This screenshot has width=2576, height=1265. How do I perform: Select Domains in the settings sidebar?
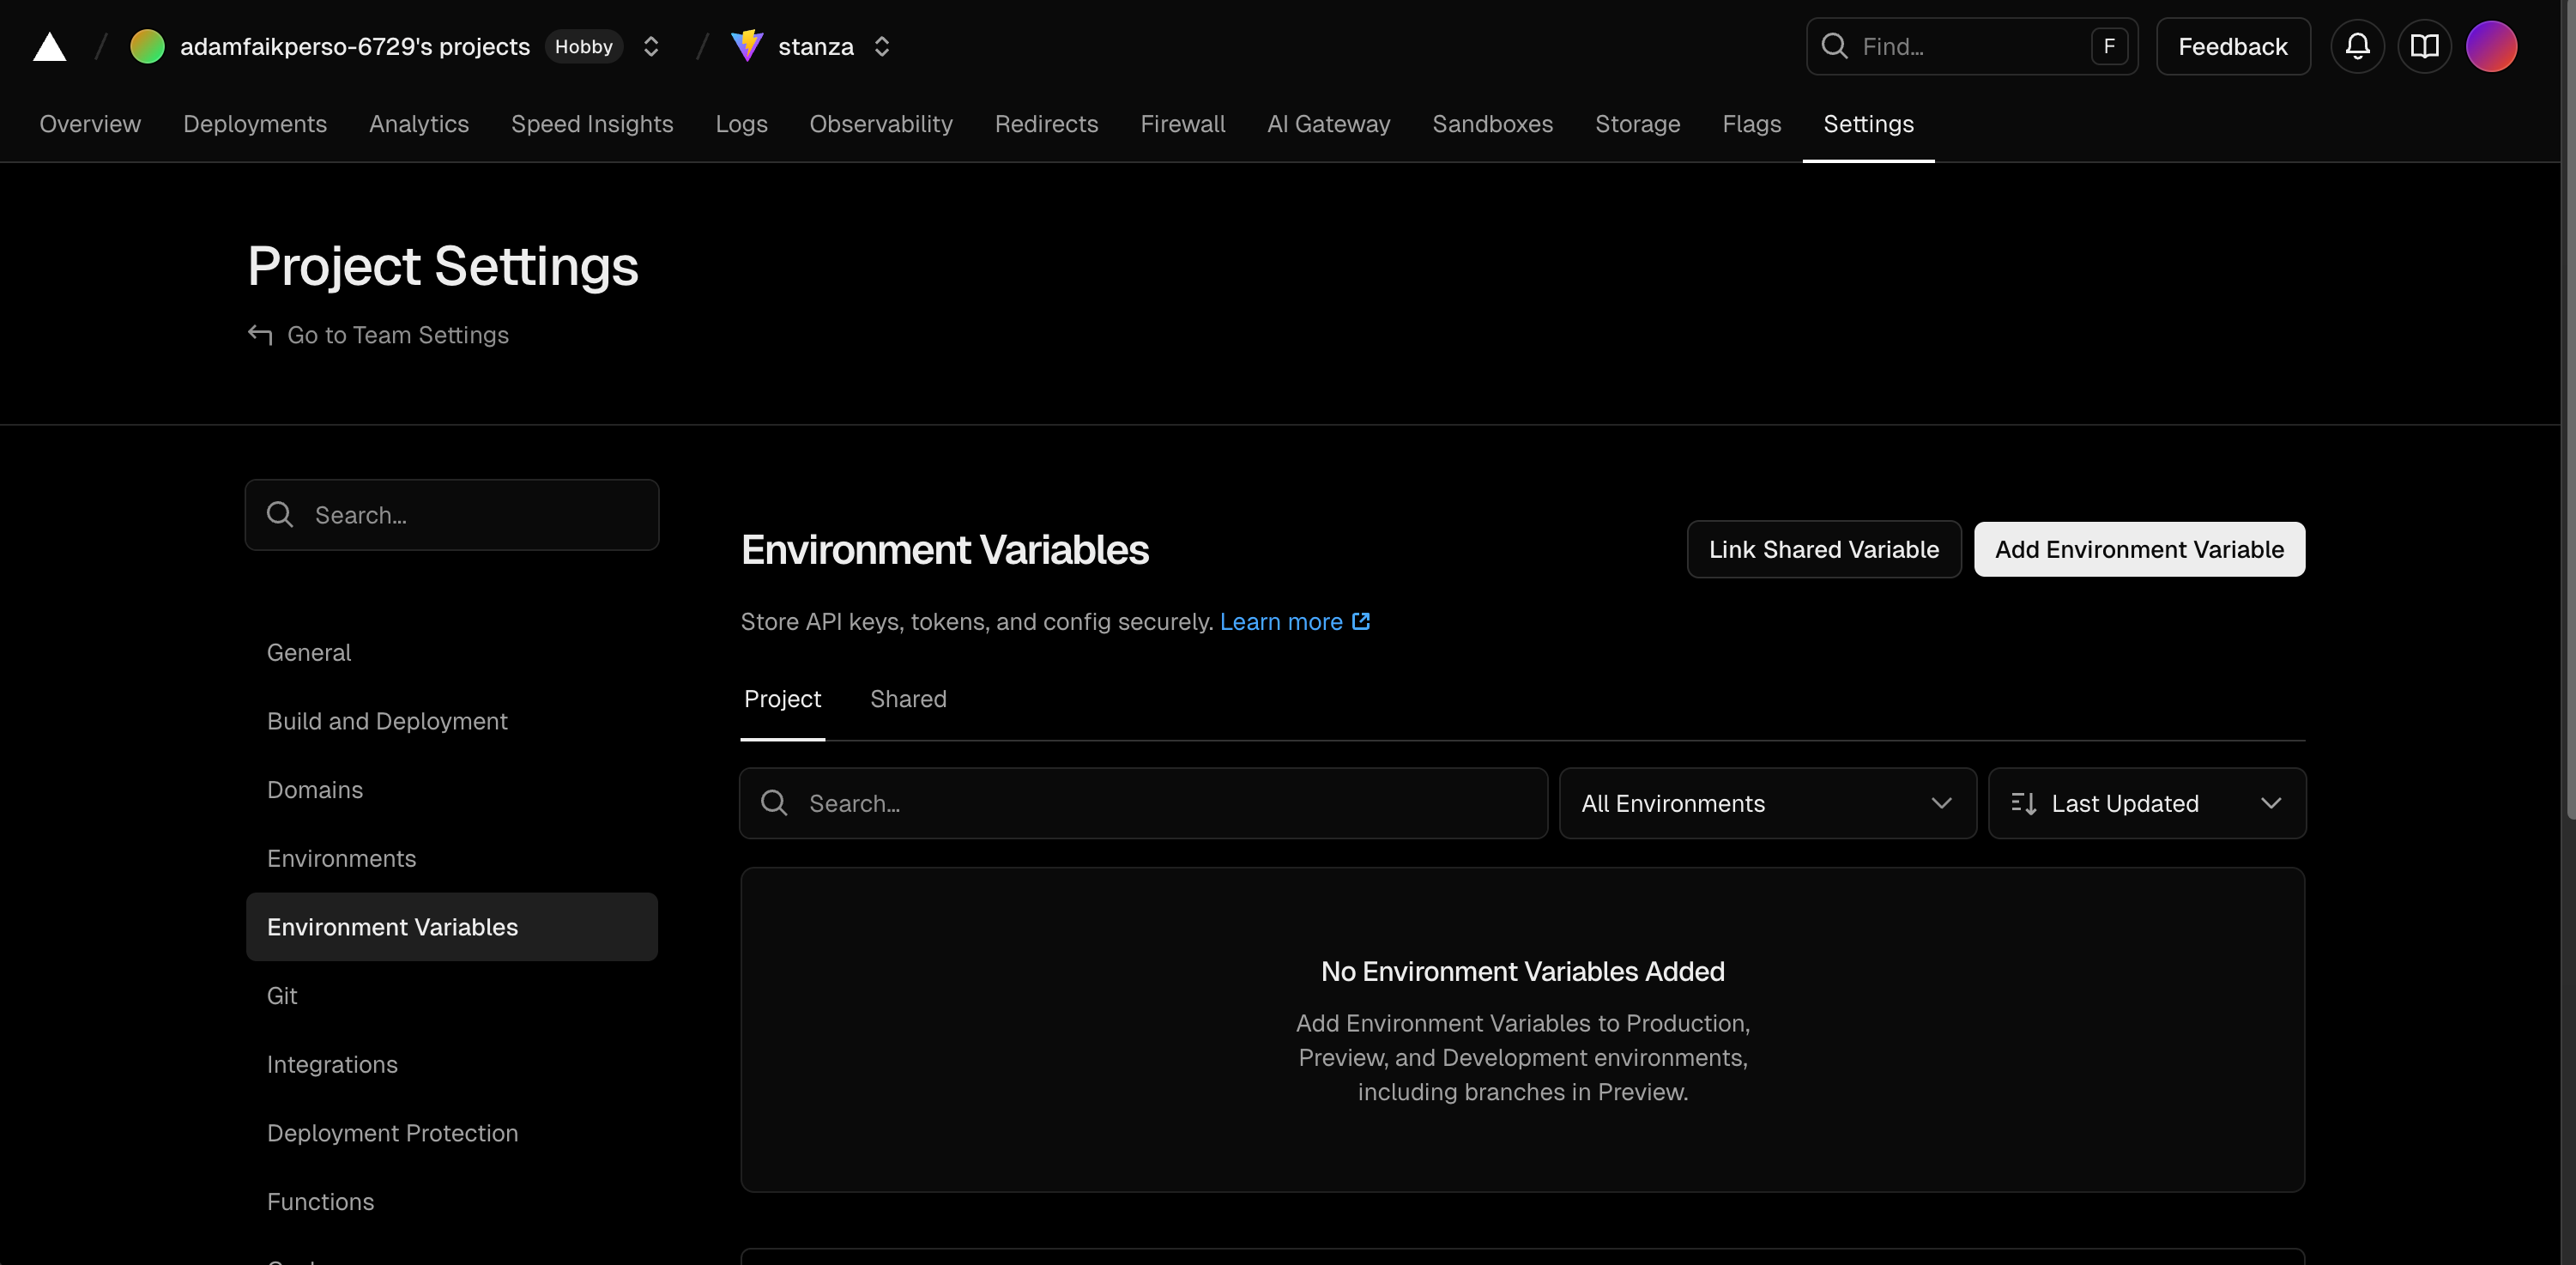click(315, 790)
